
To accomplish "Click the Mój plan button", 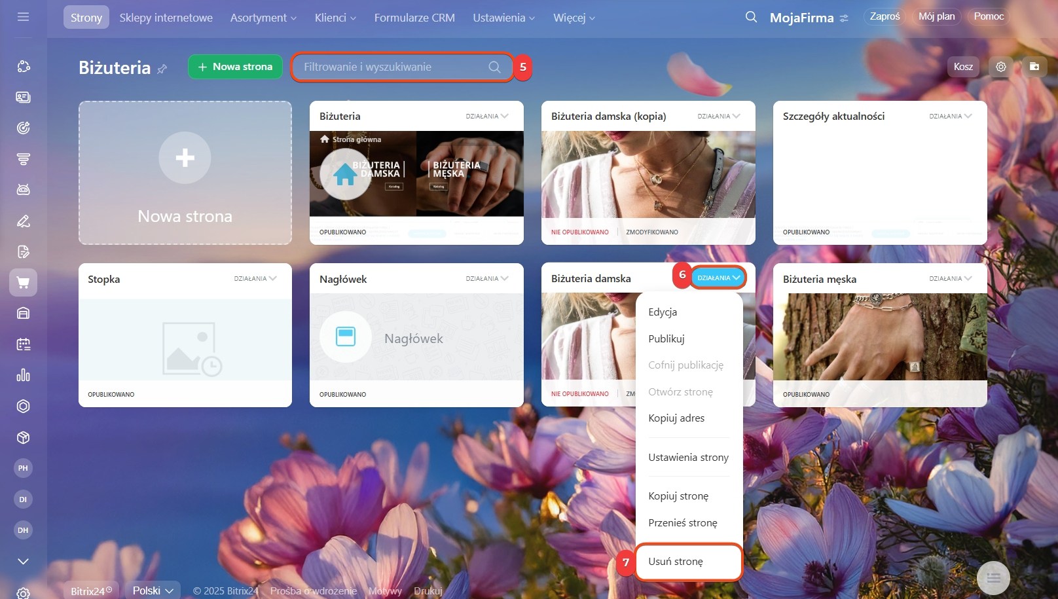I will click(x=936, y=16).
